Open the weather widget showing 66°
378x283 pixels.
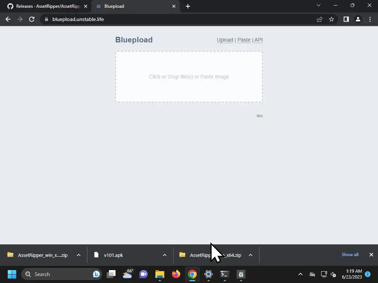[x=128, y=274]
